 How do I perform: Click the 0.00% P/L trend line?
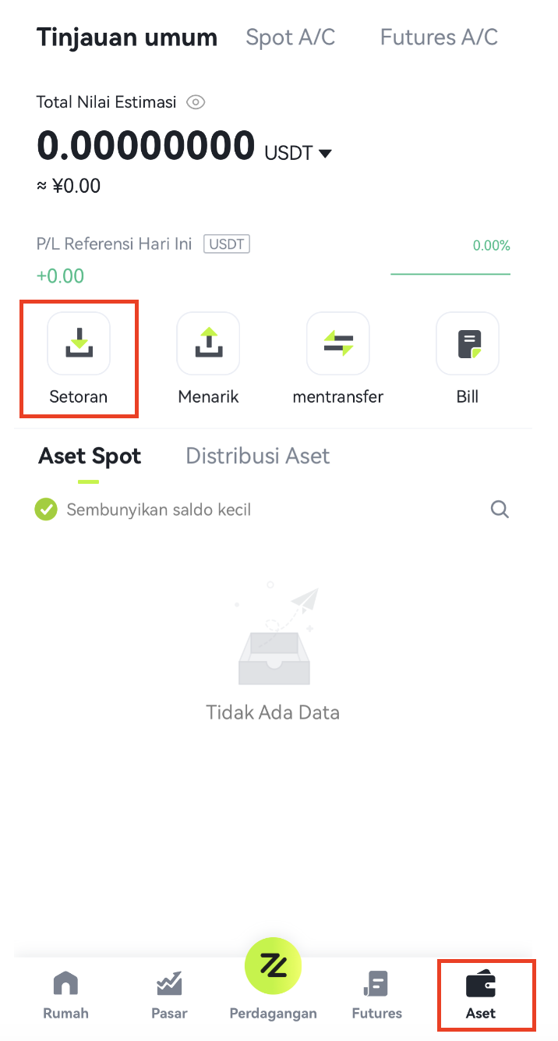pyautogui.click(x=450, y=274)
